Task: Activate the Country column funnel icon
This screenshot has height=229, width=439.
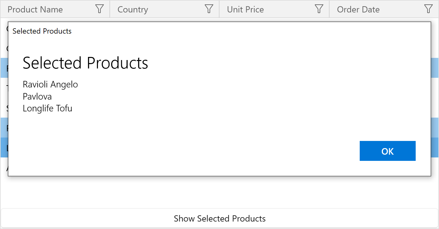Action: tap(209, 9)
